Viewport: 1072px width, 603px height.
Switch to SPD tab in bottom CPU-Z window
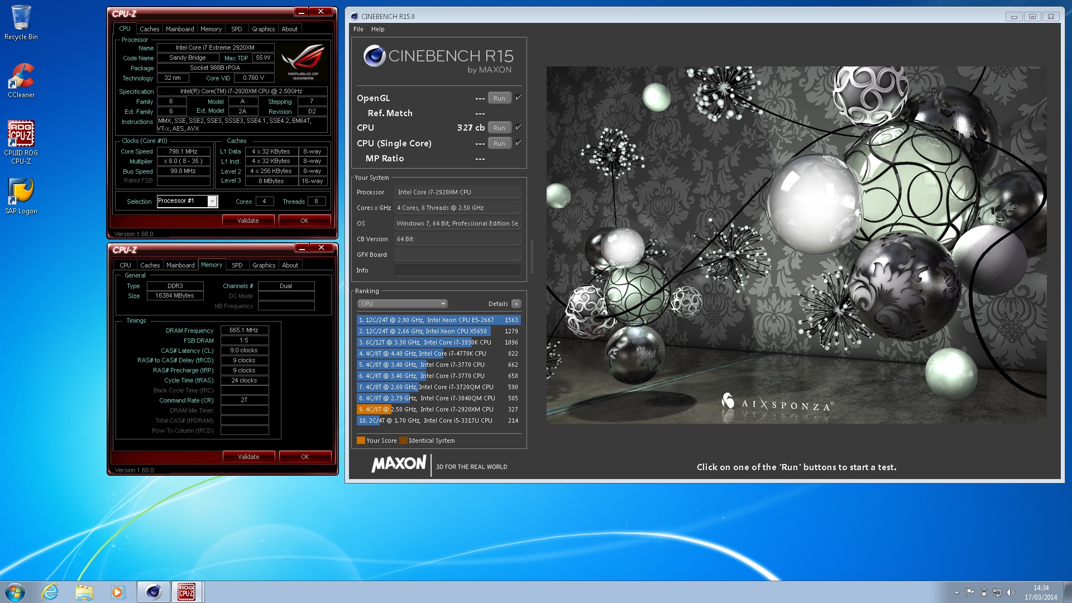point(237,265)
